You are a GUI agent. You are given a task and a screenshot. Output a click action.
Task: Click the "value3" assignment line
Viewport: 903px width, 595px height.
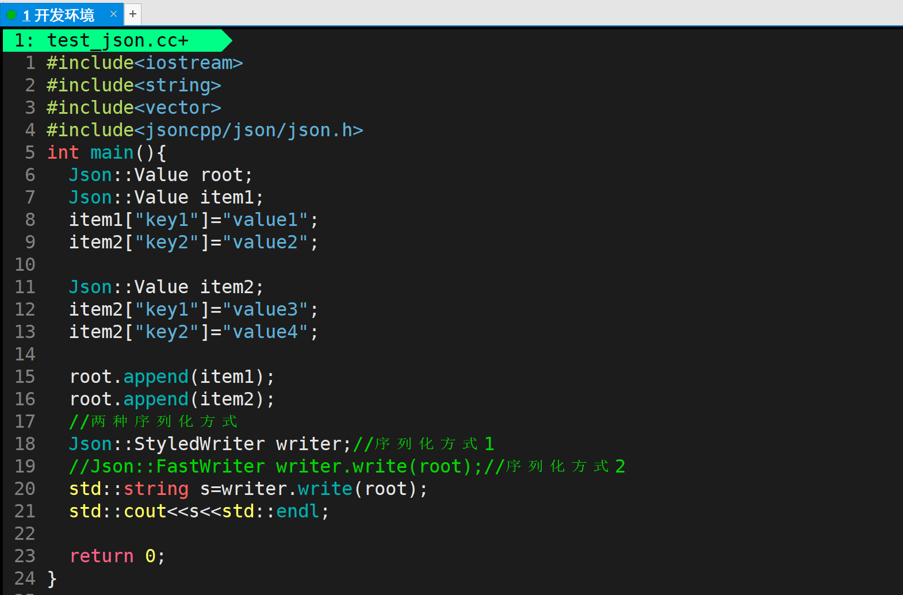pyautogui.click(x=193, y=309)
